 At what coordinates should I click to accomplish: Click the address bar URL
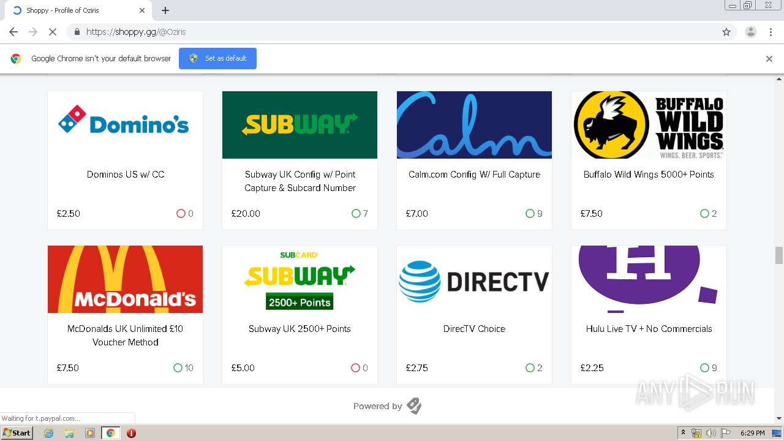pos(136,32)
